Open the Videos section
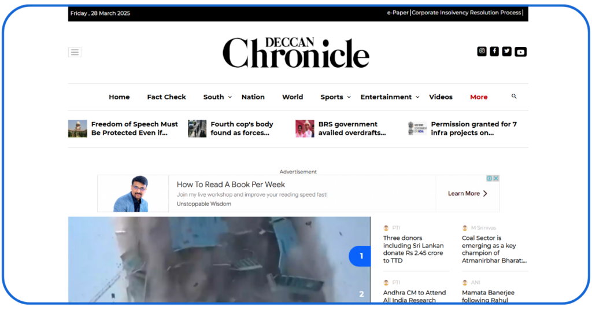 (x=441, y=97)
